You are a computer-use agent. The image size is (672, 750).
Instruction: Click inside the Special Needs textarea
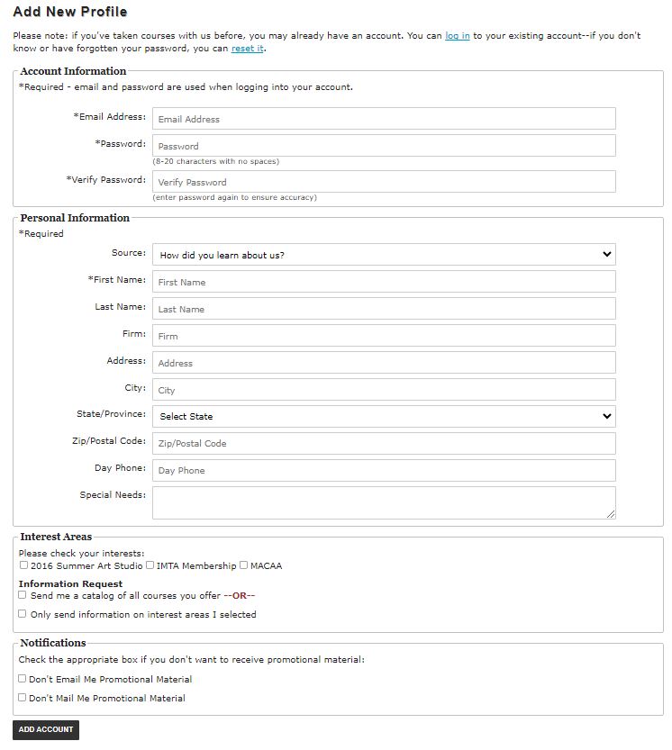pos(384,502)
